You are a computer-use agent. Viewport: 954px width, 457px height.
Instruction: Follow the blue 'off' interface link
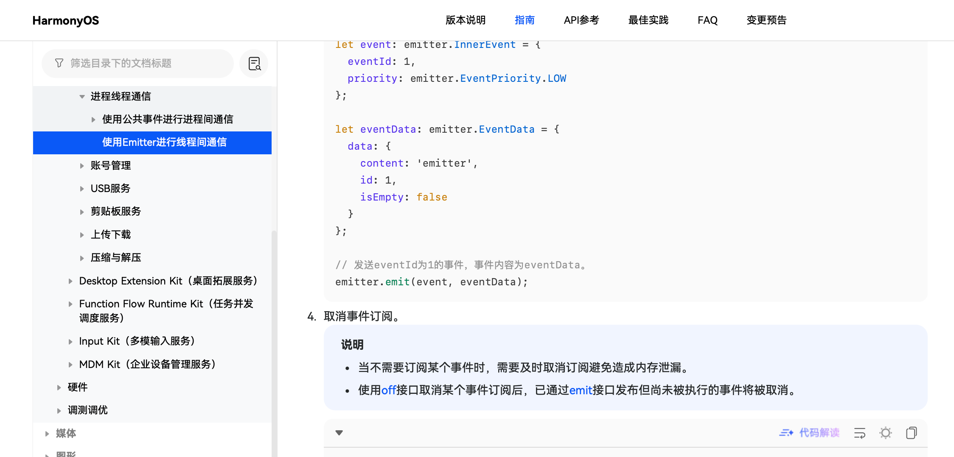[388, 390]
